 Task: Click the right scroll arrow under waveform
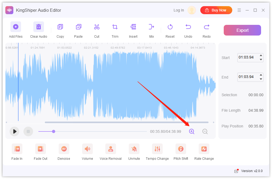214,122
